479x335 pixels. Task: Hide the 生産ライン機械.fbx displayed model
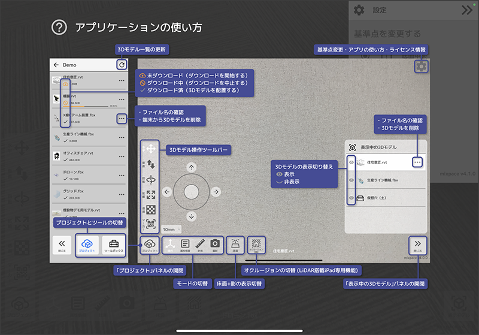coord(351,179)
